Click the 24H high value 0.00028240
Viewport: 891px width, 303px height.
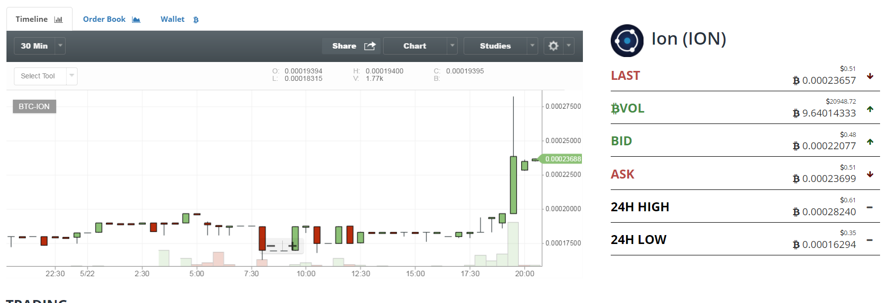pyautogui.click(x=829, y=212)
